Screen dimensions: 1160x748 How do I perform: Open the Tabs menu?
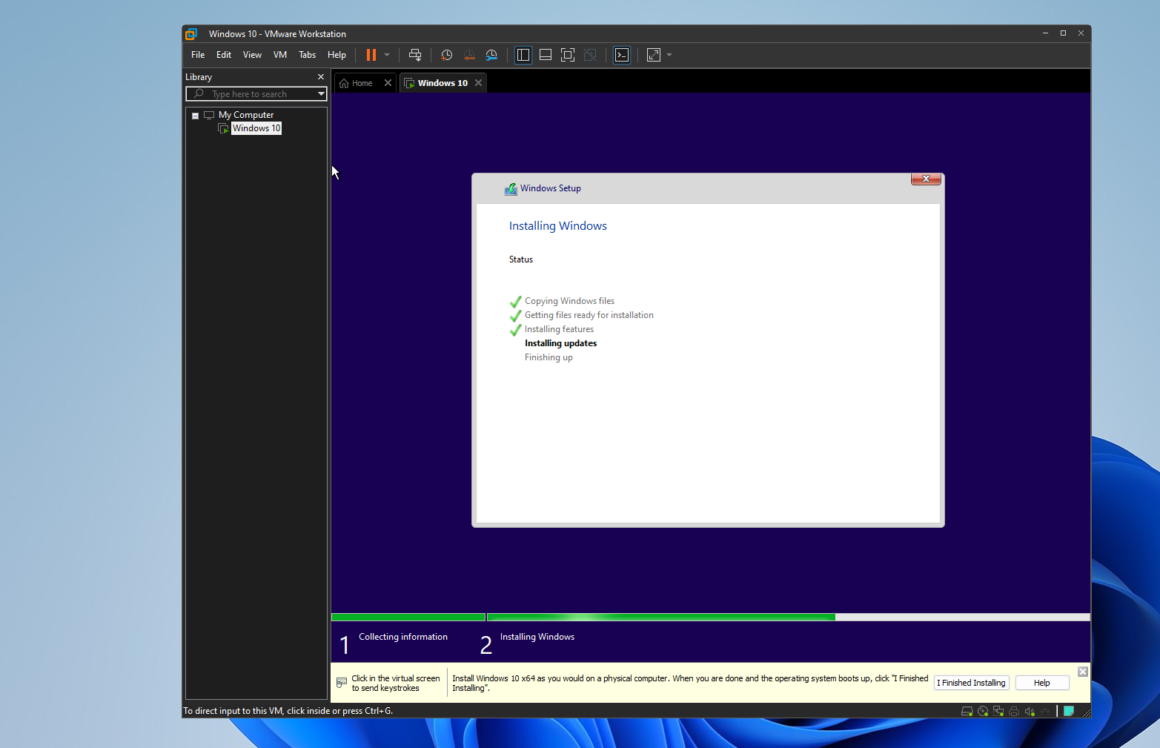point(308,55)
